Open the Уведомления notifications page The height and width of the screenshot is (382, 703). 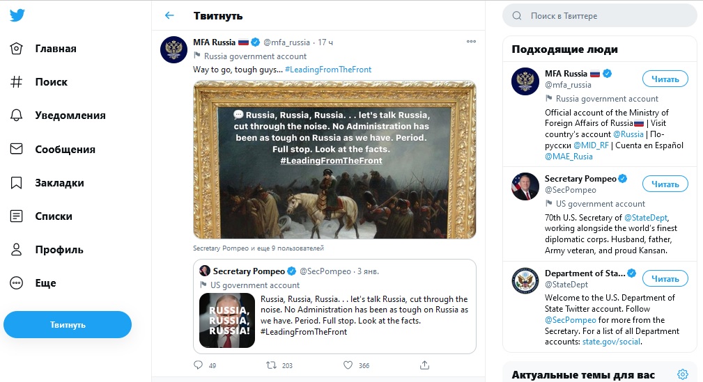coord(70,116)
